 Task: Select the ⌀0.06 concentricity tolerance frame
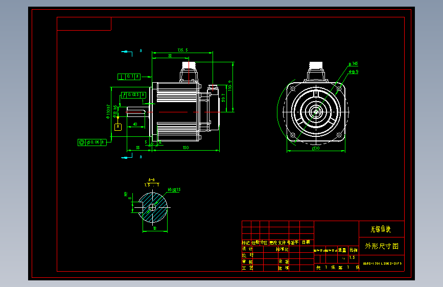[92, 142]
